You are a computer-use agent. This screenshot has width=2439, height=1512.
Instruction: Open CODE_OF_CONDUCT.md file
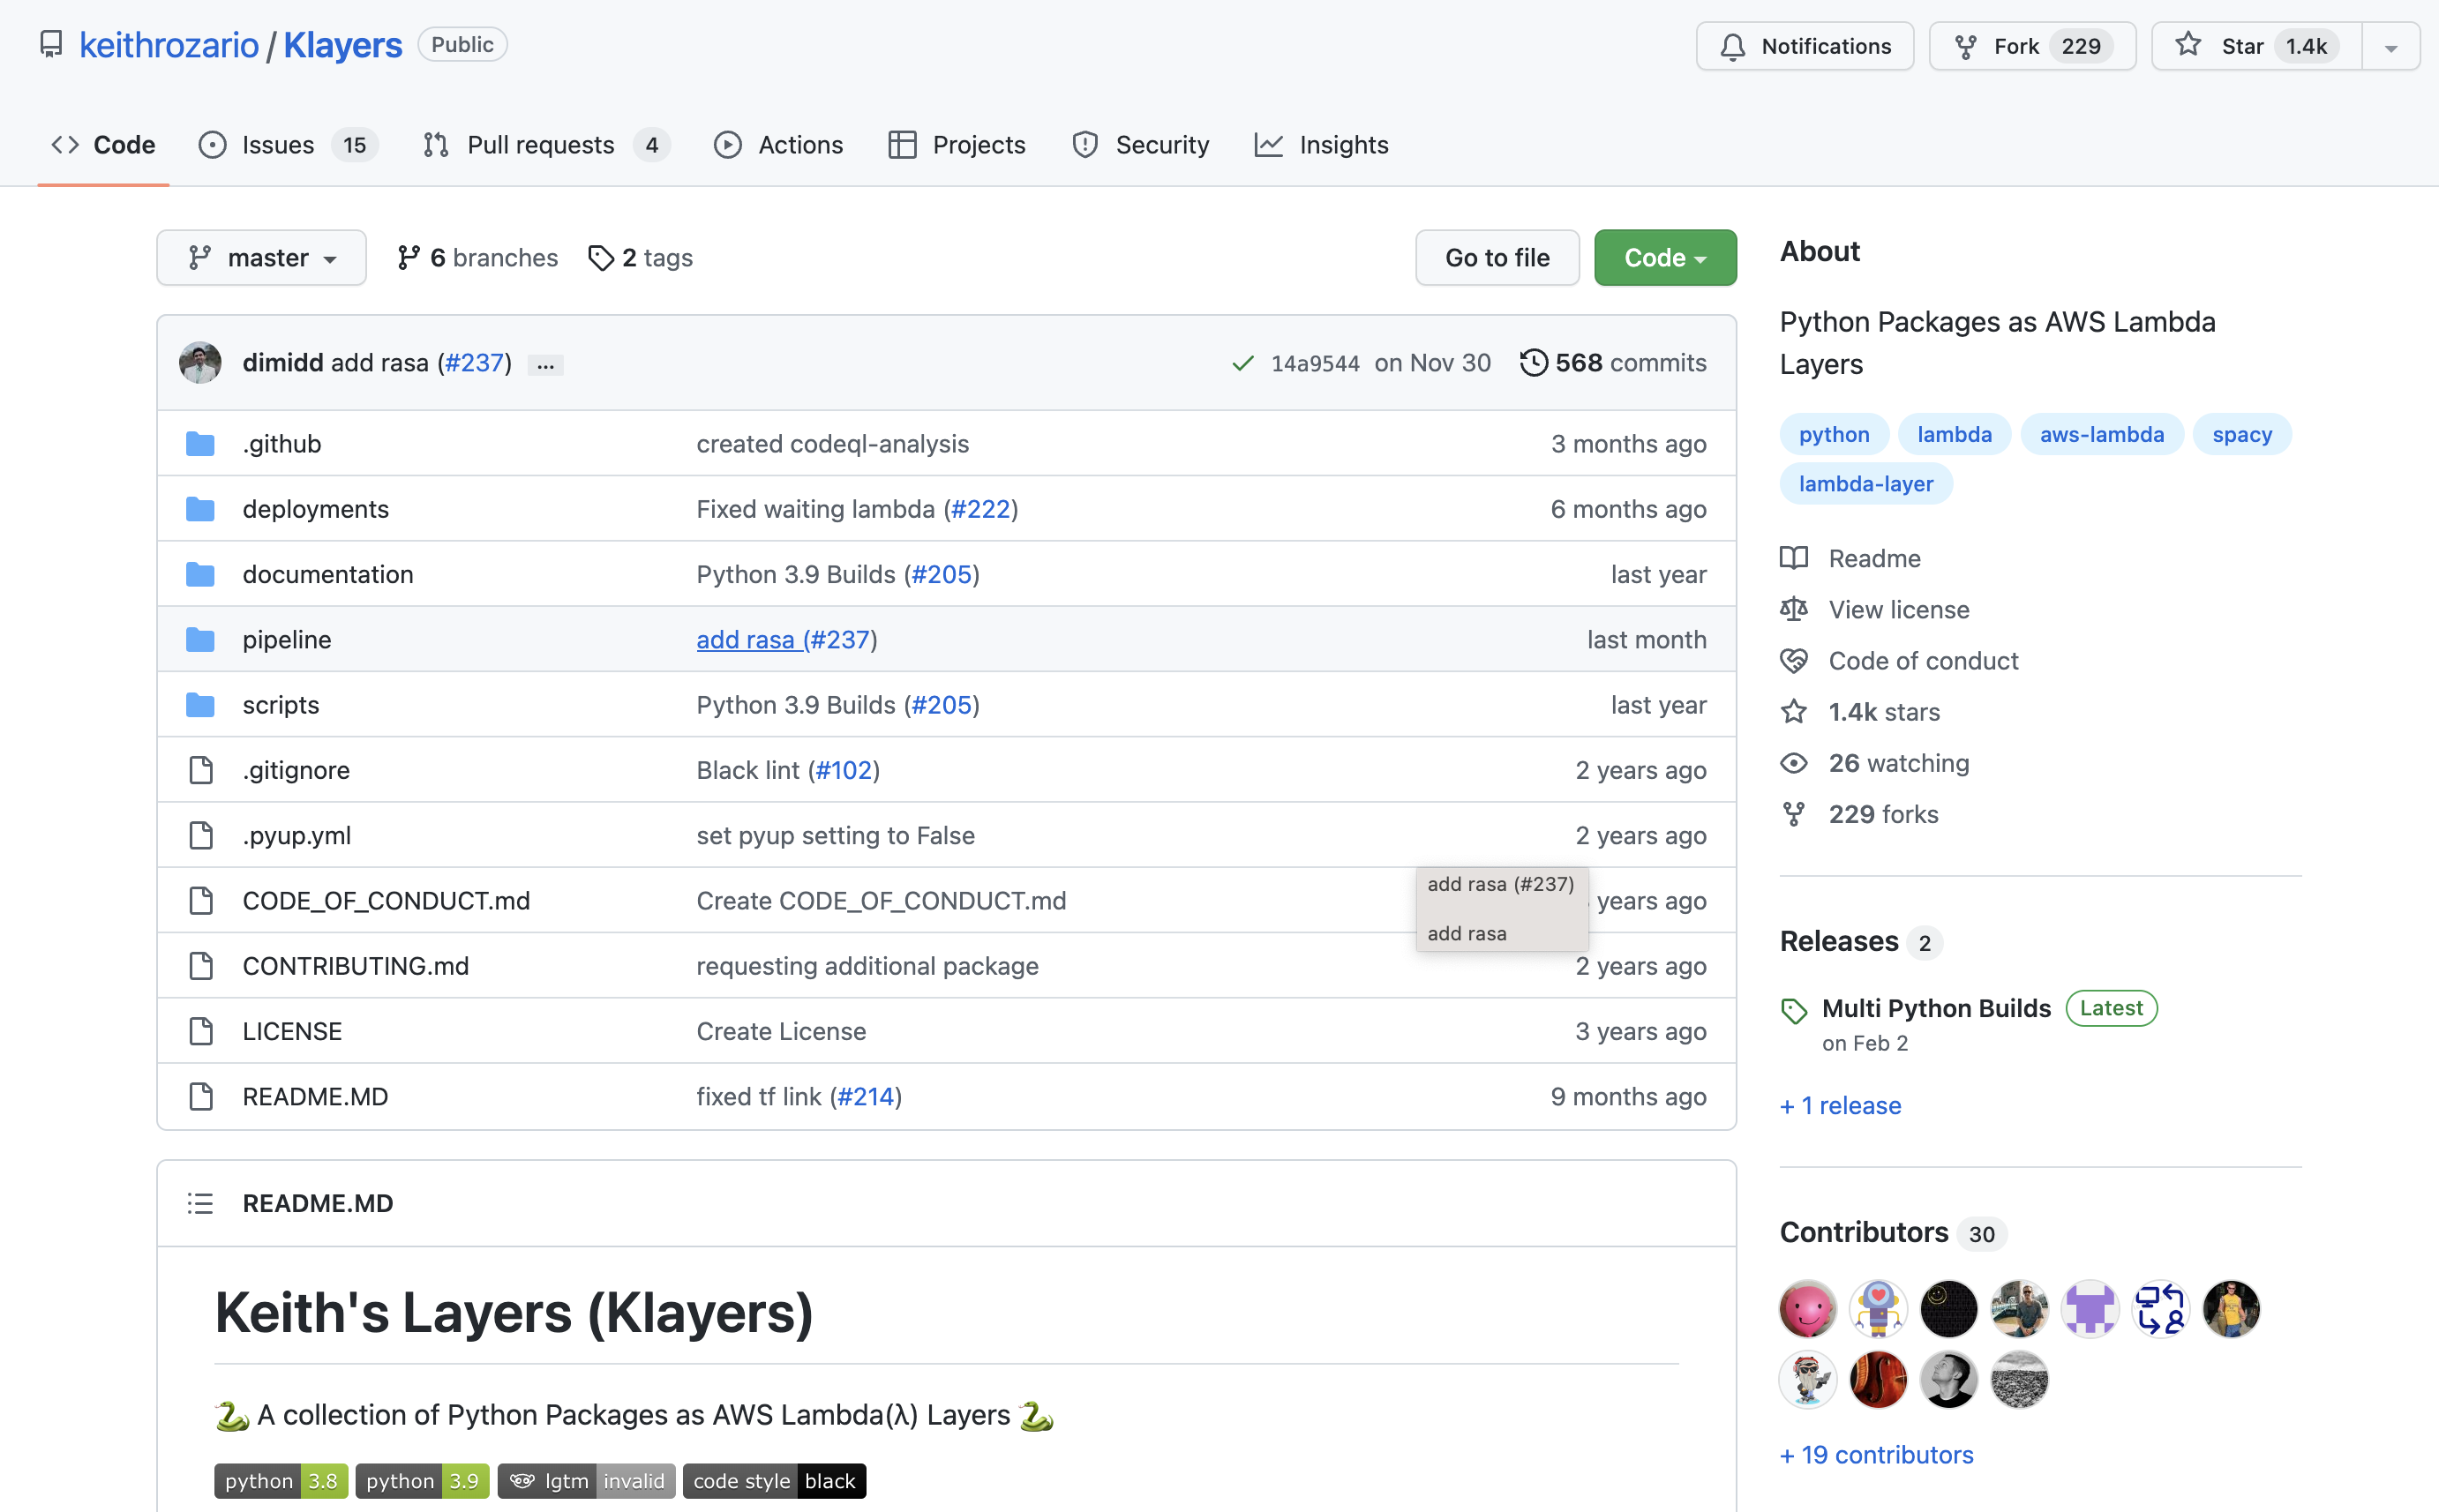(x=386, y=900)
